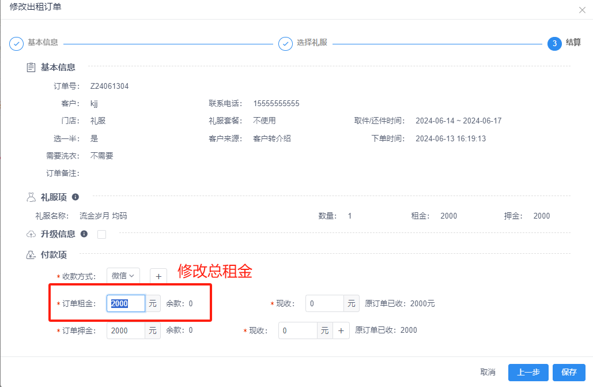Click the 上一步 button

pos(528,373)
